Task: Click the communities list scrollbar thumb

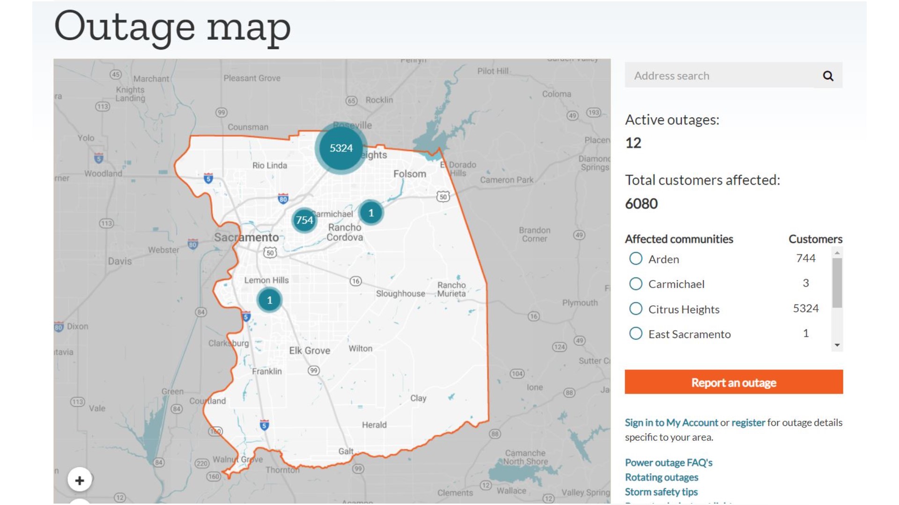Action: 837,283
